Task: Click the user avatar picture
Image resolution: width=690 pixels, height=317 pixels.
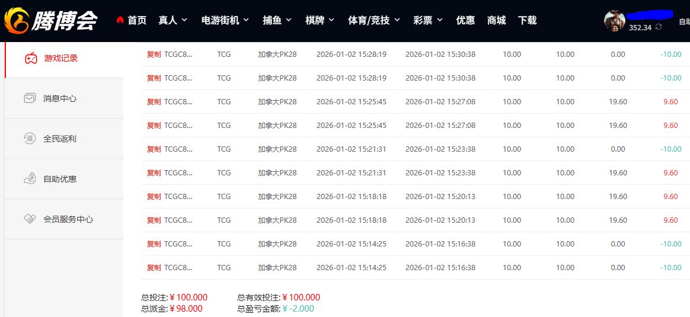Action: click(x=615, y=21)
